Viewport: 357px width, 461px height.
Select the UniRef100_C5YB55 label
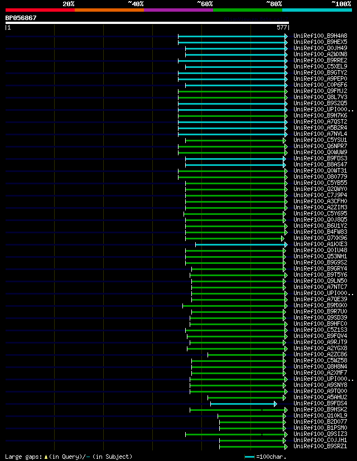pyautogui.click(x=320, y=183)
